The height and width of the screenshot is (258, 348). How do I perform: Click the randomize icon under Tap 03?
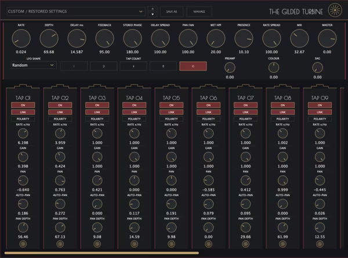pos(97,244)
